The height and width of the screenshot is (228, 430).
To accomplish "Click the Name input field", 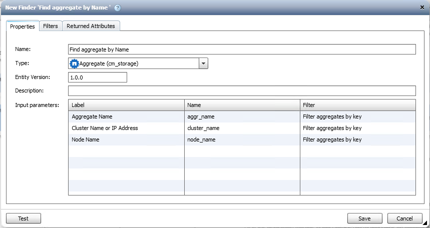I will coord(241,49).
